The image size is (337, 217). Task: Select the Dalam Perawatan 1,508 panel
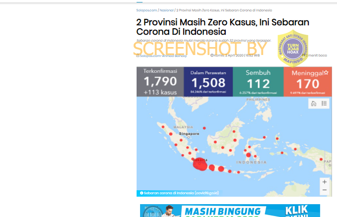208,82
